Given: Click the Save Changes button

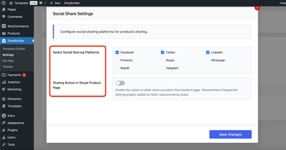Looking at the screenshot, I should tap(230, 134).
